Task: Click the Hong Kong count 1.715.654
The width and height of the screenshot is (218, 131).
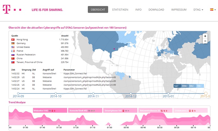Action: point(64,39)
